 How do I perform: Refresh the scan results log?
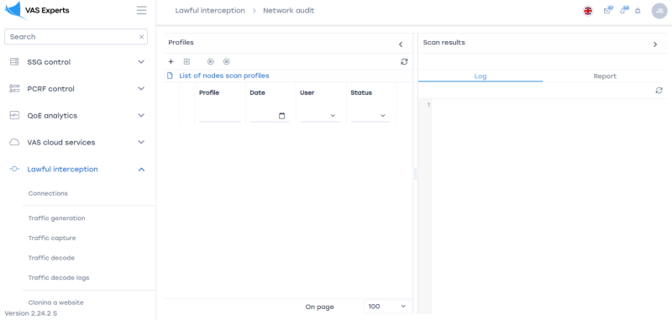tap(659, 91)
